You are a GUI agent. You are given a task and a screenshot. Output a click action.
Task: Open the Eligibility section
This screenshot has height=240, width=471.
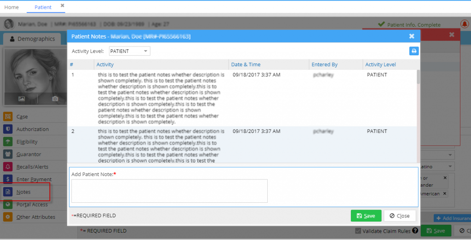[27, 142]
